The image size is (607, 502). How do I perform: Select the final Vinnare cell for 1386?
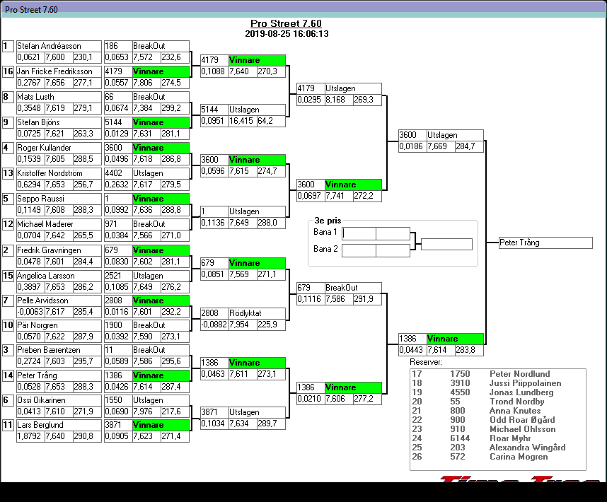[455, 339]
